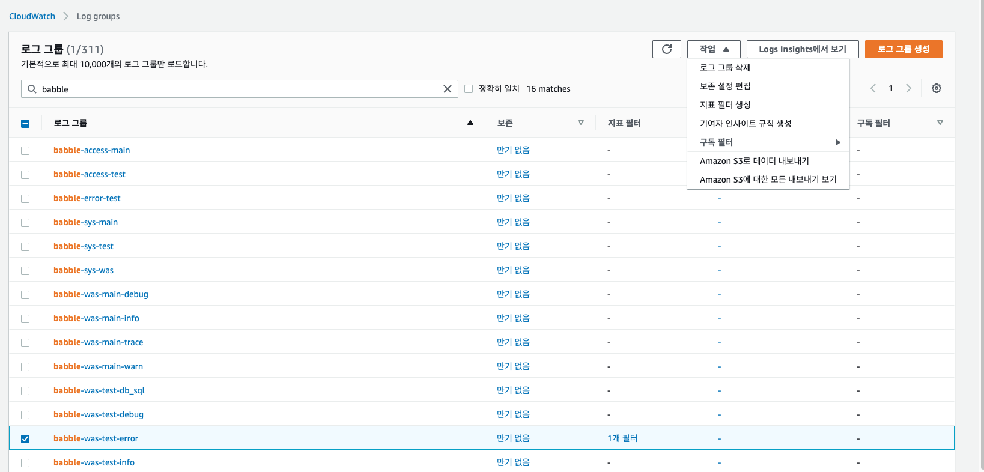Open the babble-access-main log group link
This screenshot has width=984, height=472.
pos(91,150)
